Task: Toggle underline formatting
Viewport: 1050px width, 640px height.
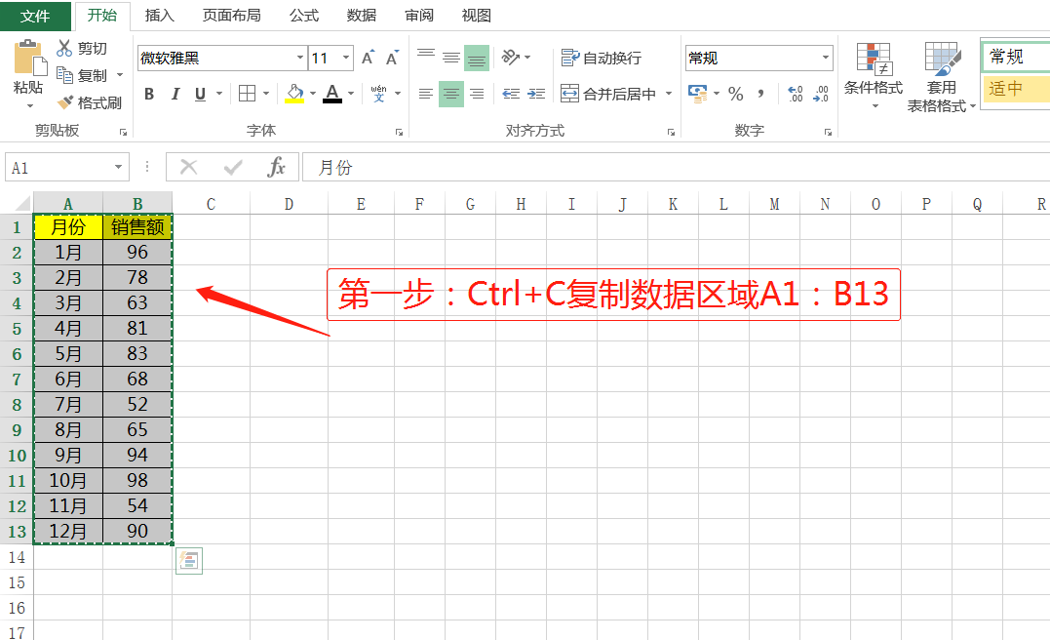Action: point(200,94)
